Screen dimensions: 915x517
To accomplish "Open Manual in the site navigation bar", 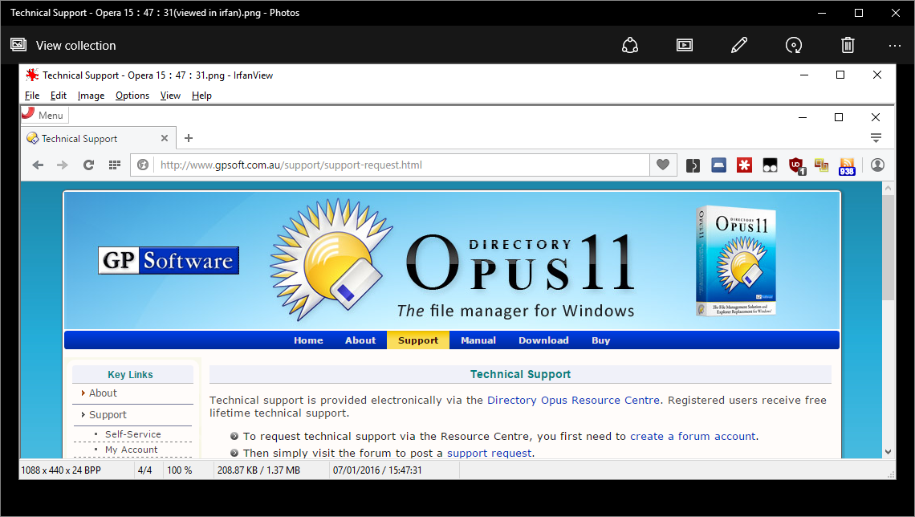I will (x=478, y=340).
